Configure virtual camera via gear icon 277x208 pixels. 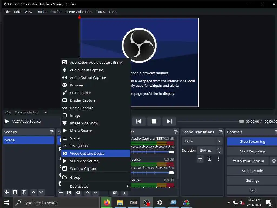click(x=274, y=161)
